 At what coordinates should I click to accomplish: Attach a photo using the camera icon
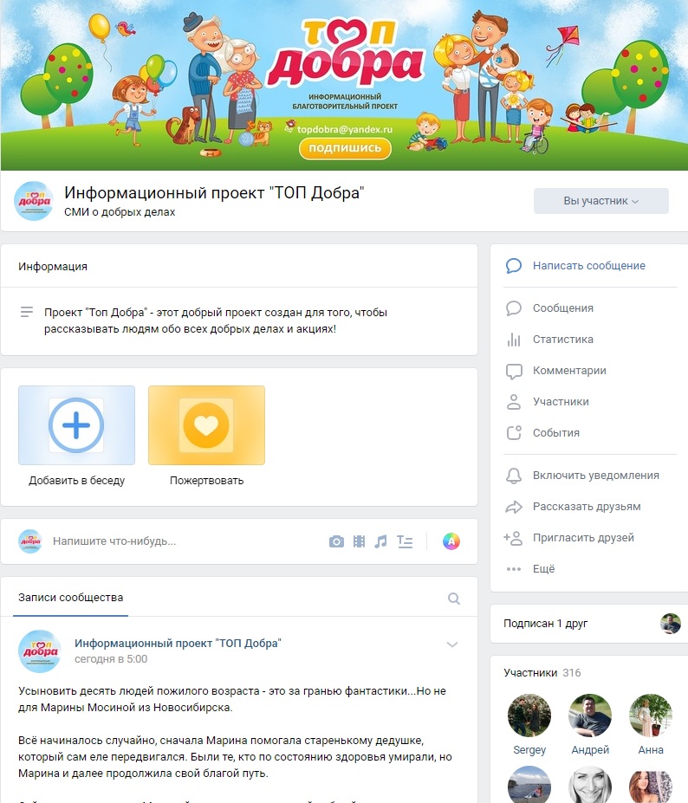pos(336,541)
